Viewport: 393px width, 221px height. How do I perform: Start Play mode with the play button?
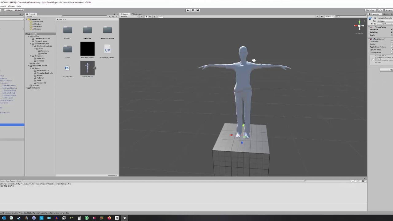[x=188, y=10]
